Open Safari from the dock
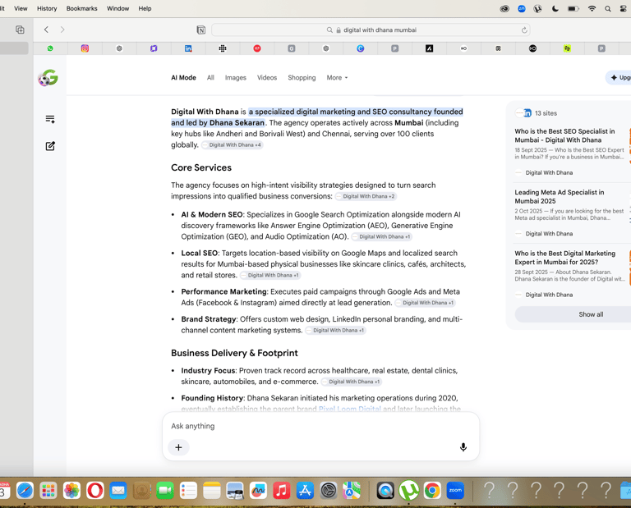This screenshot has height=508, width=631. 25,491
